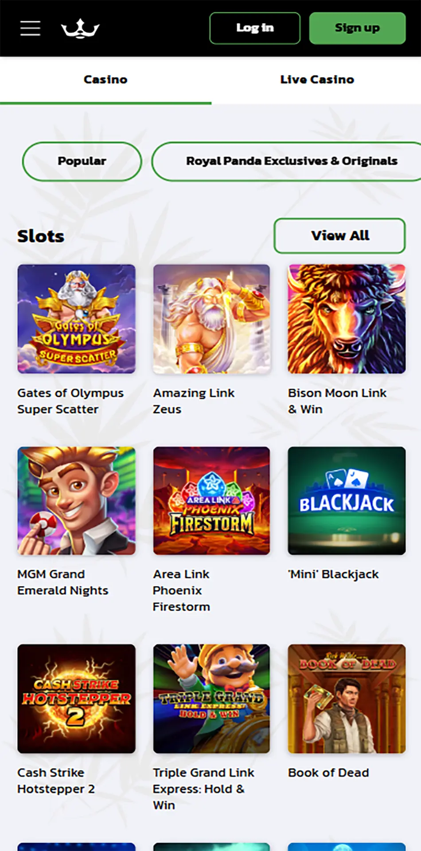
Task: Open MGM Grand Emerald Nights game image
Action: [x=77, y=500]
